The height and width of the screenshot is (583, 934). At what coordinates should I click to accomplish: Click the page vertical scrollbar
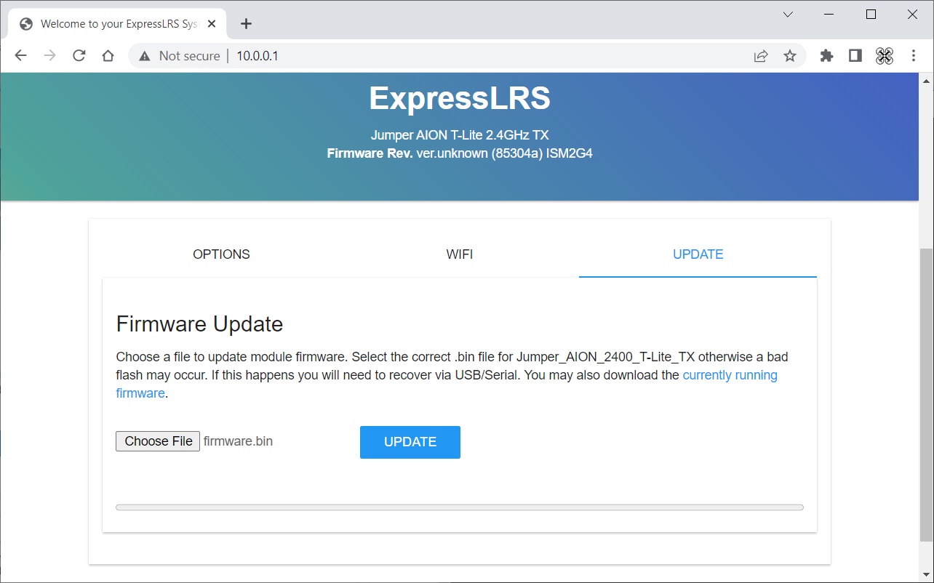coord(926,395)
